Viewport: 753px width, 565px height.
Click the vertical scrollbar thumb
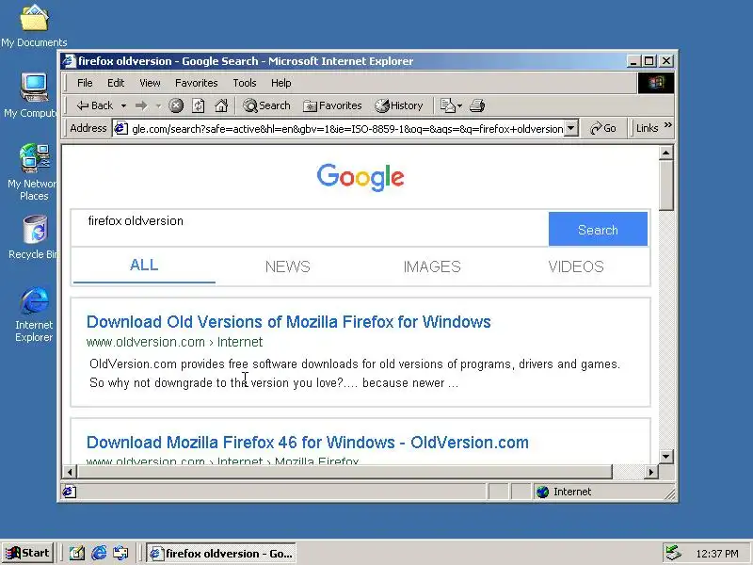(665, 186)
